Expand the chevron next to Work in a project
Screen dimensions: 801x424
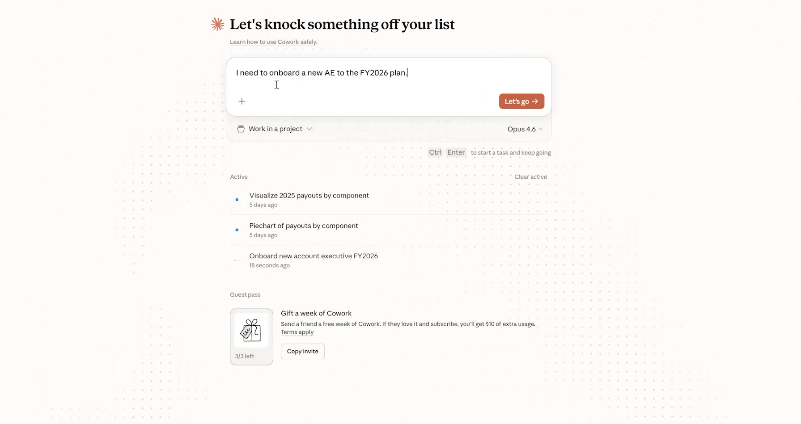pyautogui.click(x=309, y=129)
